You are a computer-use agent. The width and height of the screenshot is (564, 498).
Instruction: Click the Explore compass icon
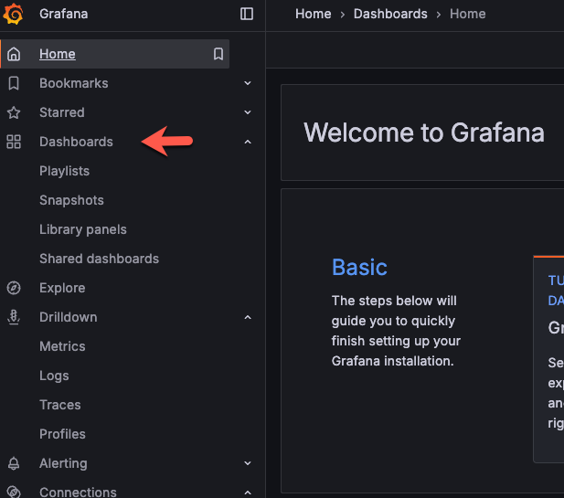pyautogui.click(x=14, y=288)
